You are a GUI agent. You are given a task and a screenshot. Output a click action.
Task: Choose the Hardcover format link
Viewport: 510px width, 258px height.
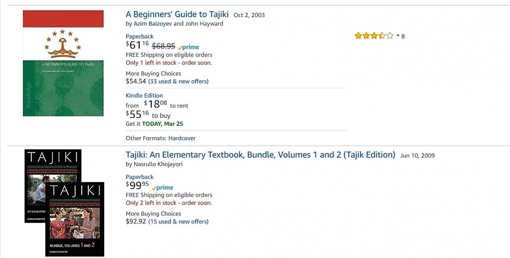coord(182,138)
